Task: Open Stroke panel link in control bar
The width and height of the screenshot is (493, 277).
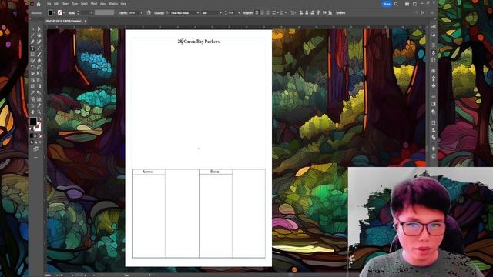Action: coord(72,13)
